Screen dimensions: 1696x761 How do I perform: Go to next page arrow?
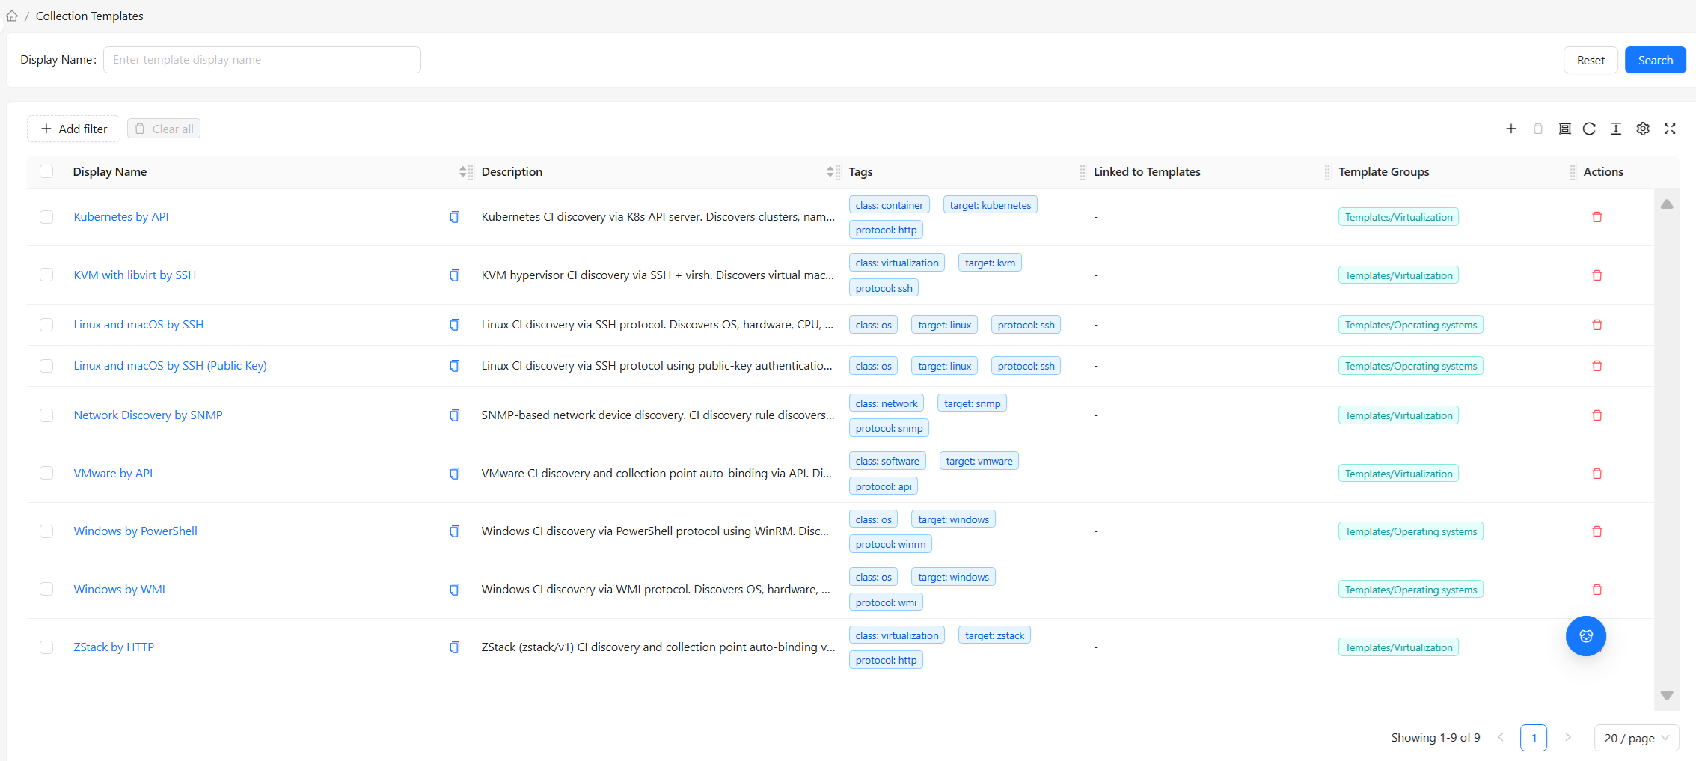[x=1568, y=738]
